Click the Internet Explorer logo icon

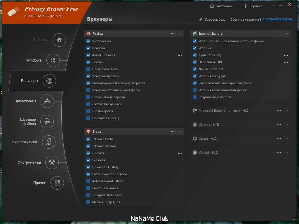click(195, 34)
